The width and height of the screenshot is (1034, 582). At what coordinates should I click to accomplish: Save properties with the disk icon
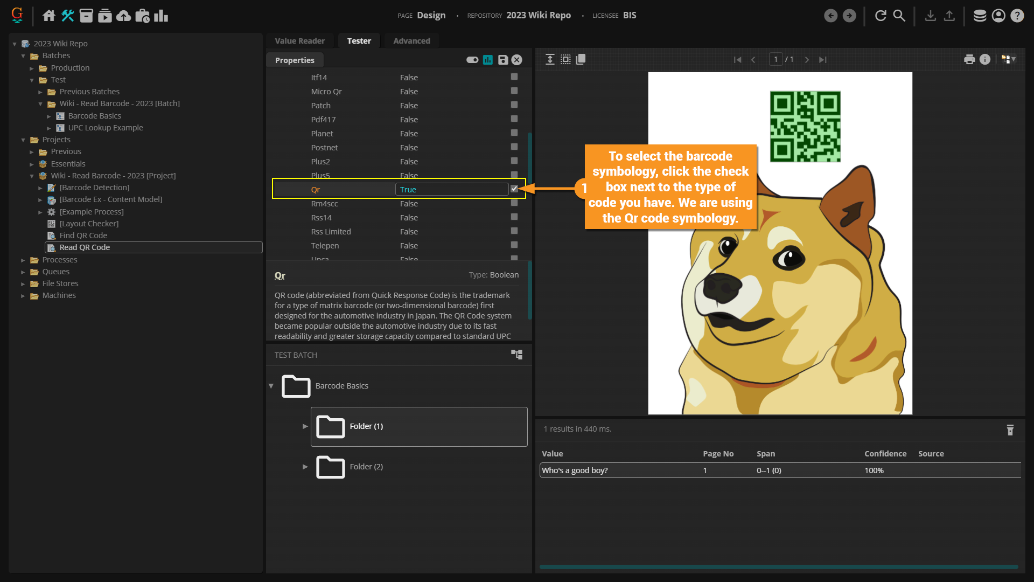click(502, 60)
